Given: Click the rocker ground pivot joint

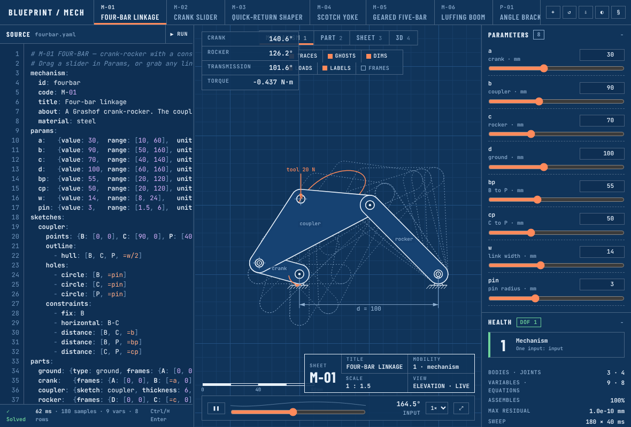Looking at the screenshot, I should [x=438, y=274].
